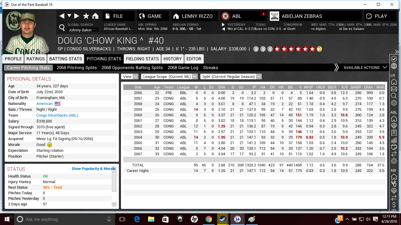Switch to the RATINGS tab
The height and width of the screenshot is (225, 401).
click(x=36, y=59)
